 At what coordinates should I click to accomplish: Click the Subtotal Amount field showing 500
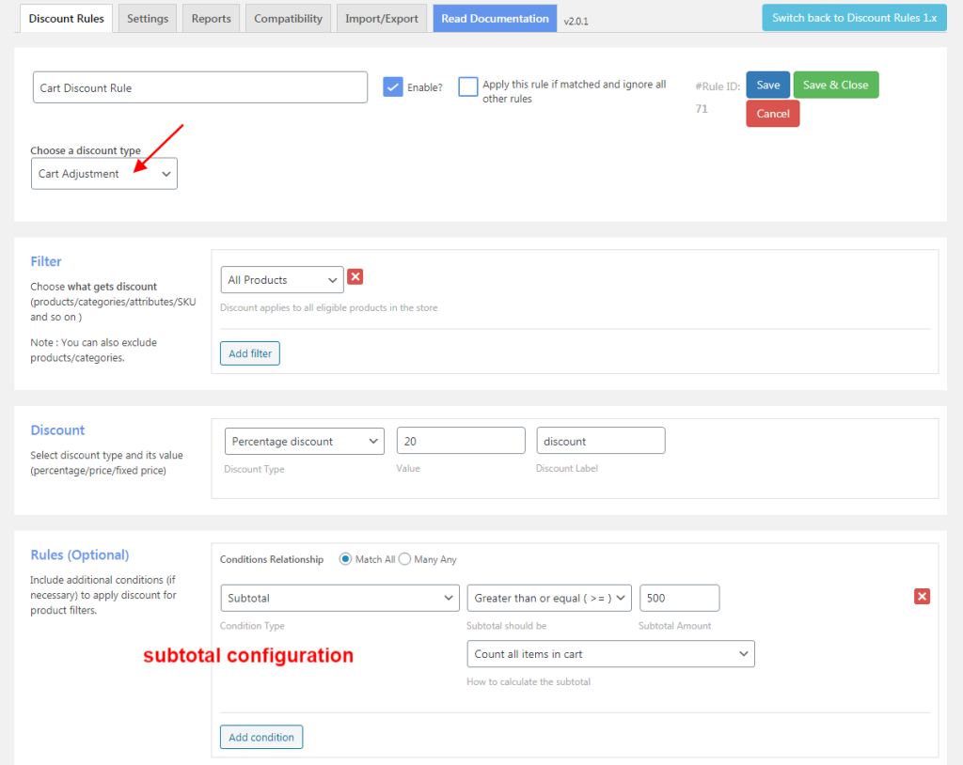[679, 598]
